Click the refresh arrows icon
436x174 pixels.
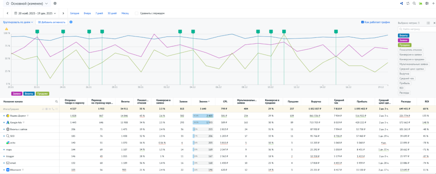[408, 3]
